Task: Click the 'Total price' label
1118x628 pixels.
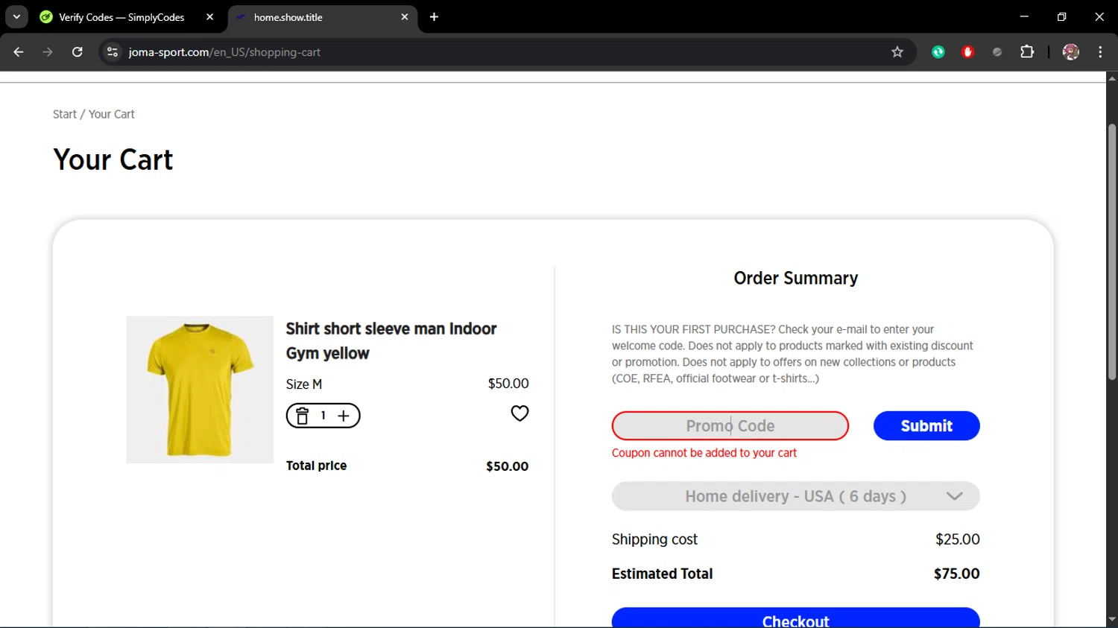Action: (x=316, y=466)
